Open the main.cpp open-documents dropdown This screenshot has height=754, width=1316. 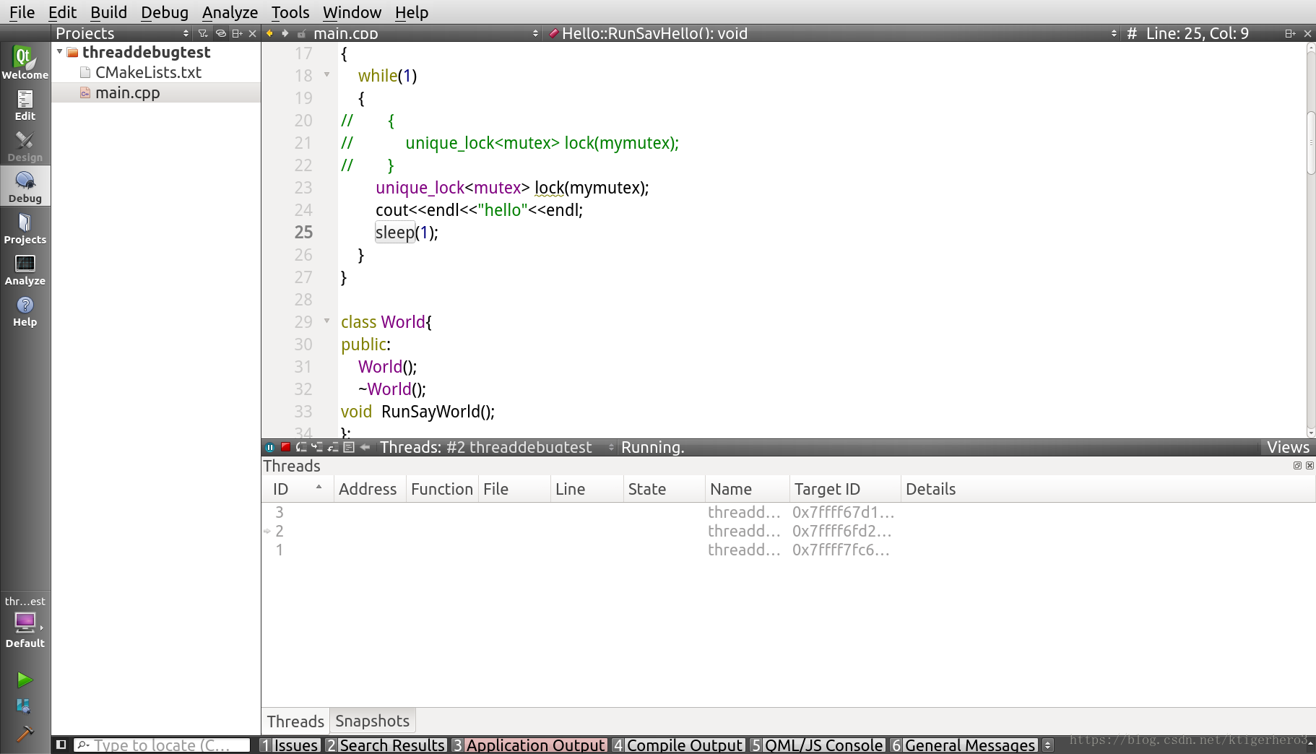[426, 33]
